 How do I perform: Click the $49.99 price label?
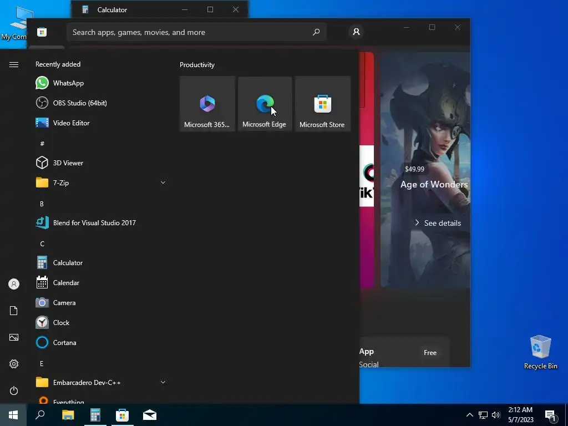click(x=414, y=169)
